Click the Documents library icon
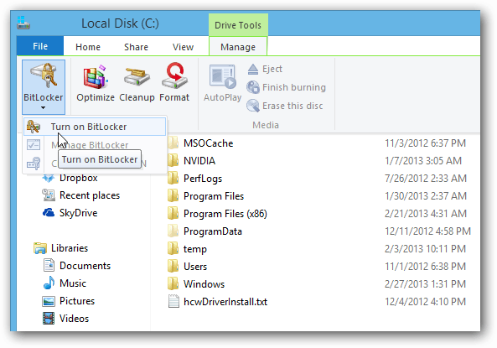 49,265
